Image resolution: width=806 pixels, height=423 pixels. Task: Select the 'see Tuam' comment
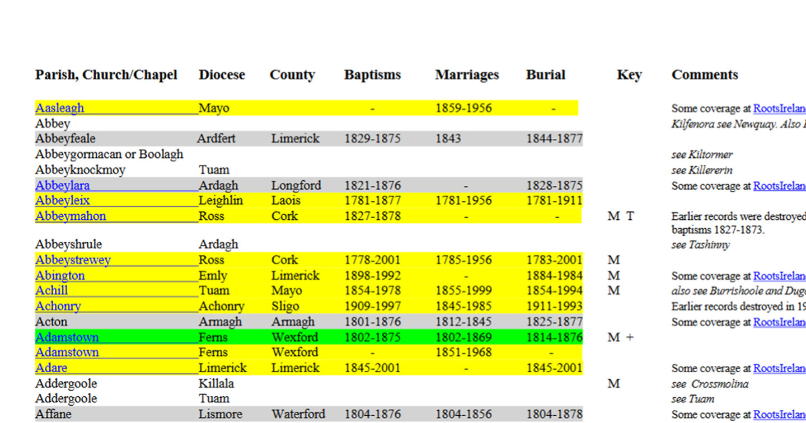[693, 399]
